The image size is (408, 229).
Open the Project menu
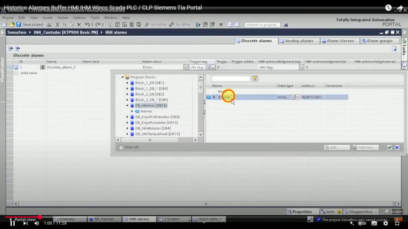pos(8,17)
